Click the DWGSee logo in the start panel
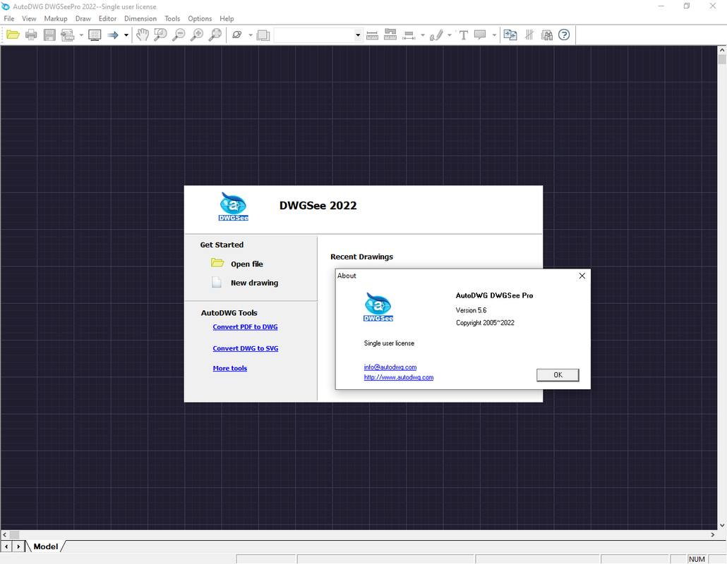727x564 pixels. (x=233, y=207)
